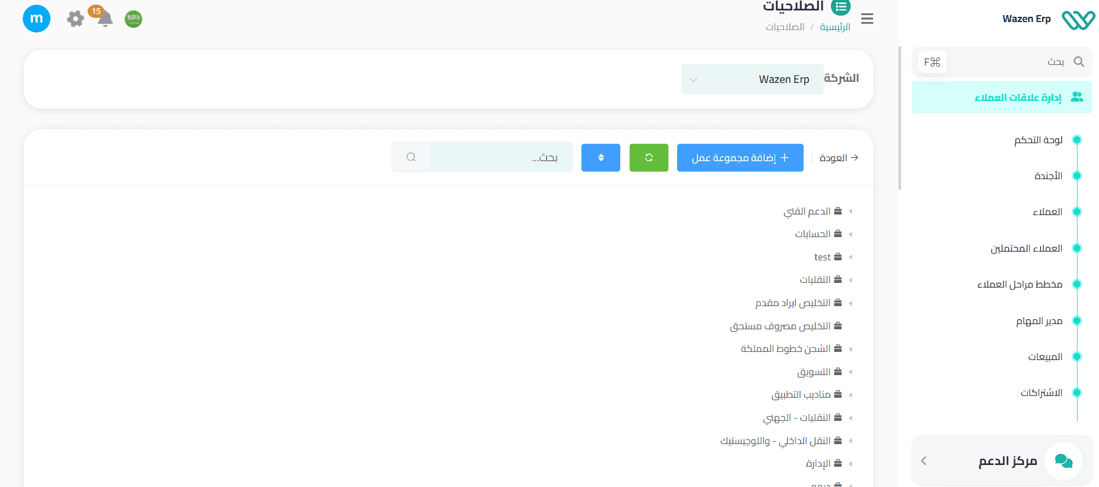Viewport: 1099px width, 487px height.
Task: Open the الشركة Wazen Erp dropdown
Action: pyautogui.click(x=752, y=79)
